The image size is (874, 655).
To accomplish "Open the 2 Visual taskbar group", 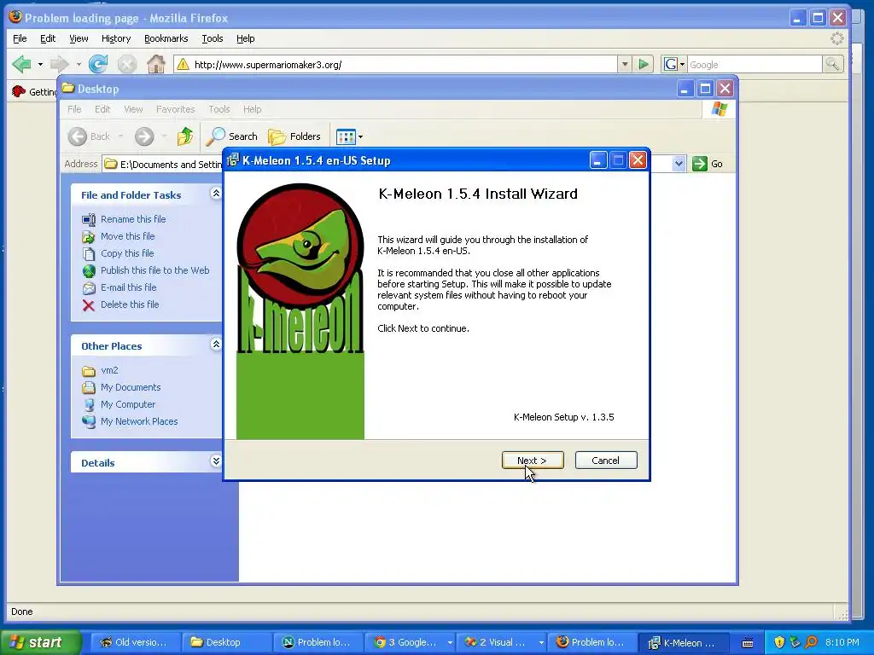I will click(502, 642).
